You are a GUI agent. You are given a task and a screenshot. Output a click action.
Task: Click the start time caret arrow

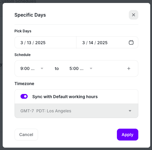pyautogui.click(x=42, y=68)
